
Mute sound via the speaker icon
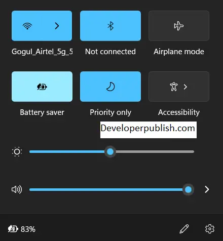point(17,189)
